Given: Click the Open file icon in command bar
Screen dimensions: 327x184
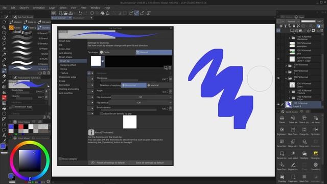Looking at the screenshot, I should point(65,13).
